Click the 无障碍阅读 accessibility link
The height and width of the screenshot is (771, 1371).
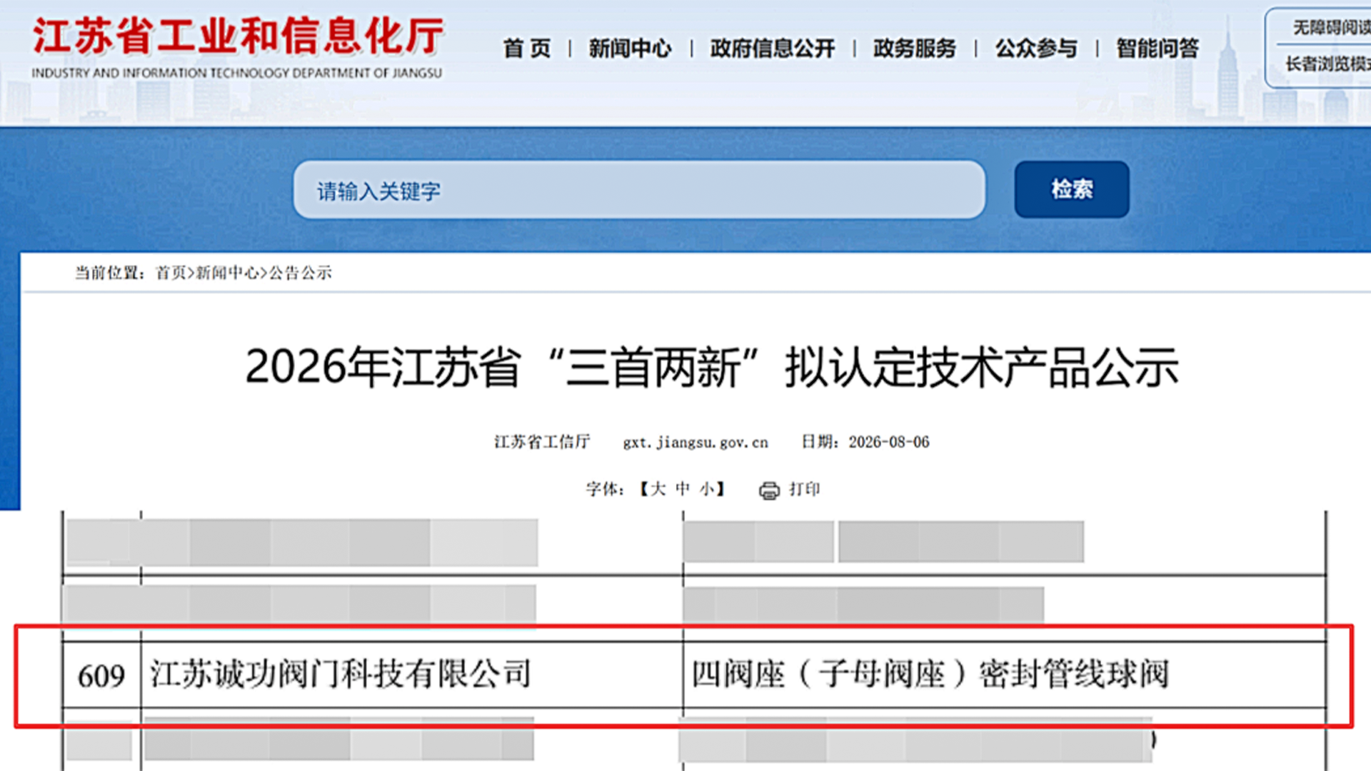coord(1331,27)
